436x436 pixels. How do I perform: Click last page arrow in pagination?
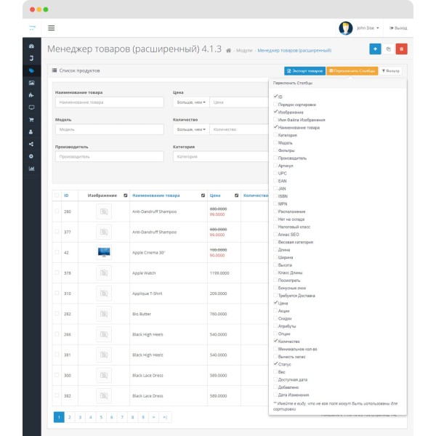[x=165, y=417]
